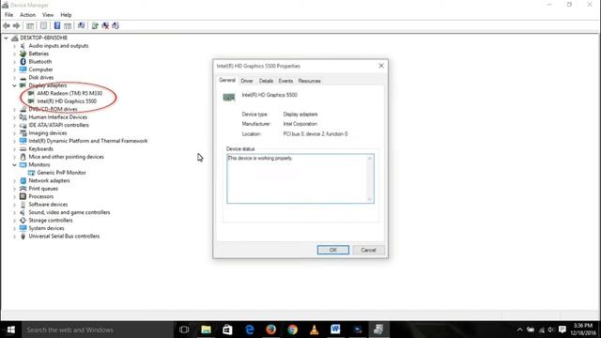Image resolution: width=601 pixels, height=338 pixels.
Task: Open the Action Center notification icon
Action: click(562, 330)
